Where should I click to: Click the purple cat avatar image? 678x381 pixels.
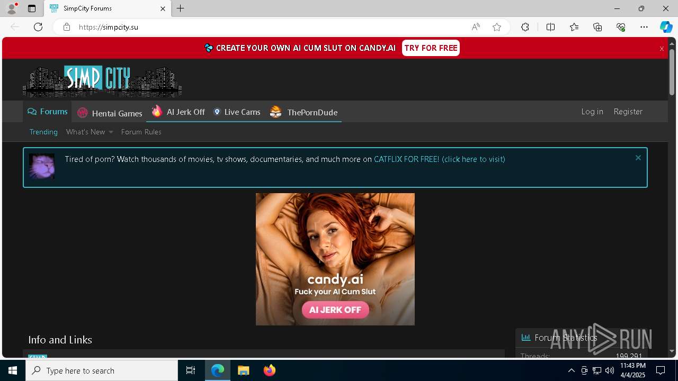point(42,166)
